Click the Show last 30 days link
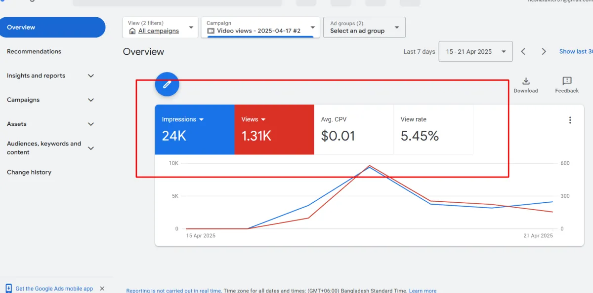The height and width of the screenshot is (293, 593). tap(576, 52)
